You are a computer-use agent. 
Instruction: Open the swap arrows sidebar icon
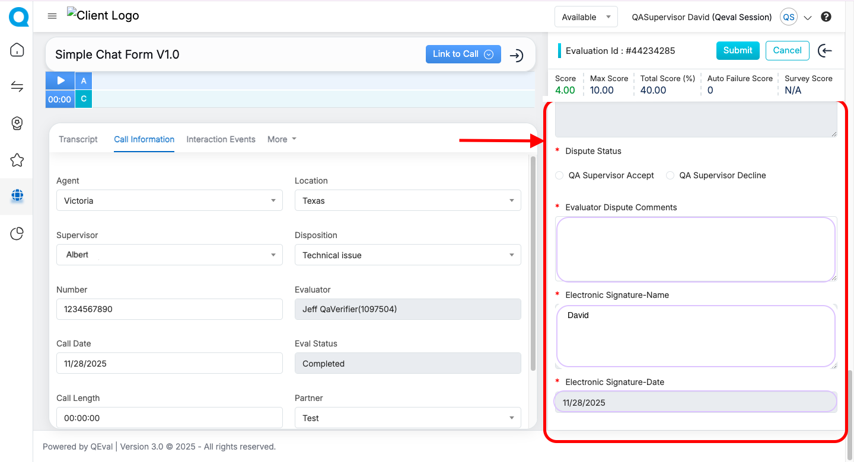point(17,87)
